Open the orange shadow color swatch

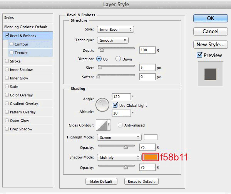pyautogui.click(x=151, y=157)
